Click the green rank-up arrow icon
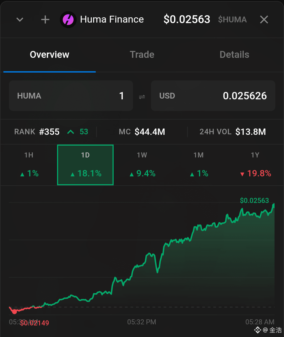 pyautogui.click(x=70, y=132)
